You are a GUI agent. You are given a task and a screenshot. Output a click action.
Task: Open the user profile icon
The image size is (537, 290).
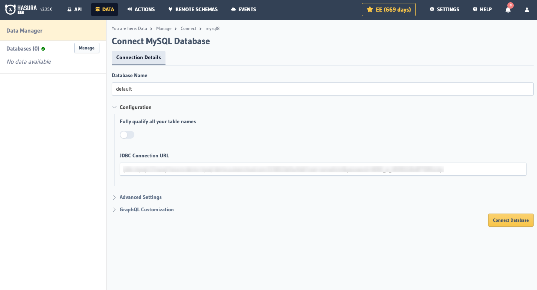527,10
